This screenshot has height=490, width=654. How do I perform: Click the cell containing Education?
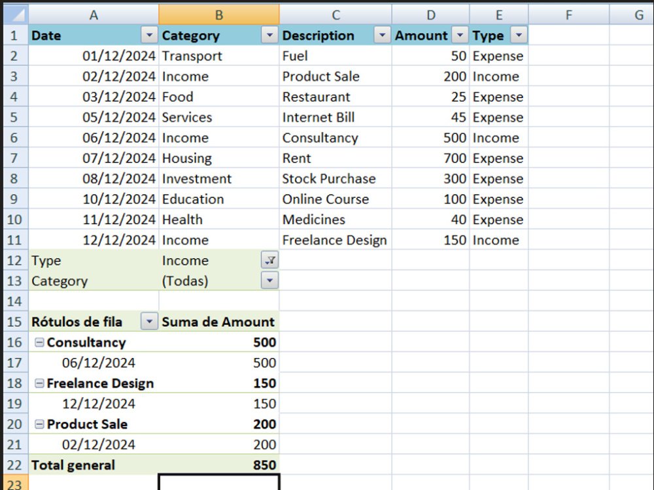coord(219,199)
